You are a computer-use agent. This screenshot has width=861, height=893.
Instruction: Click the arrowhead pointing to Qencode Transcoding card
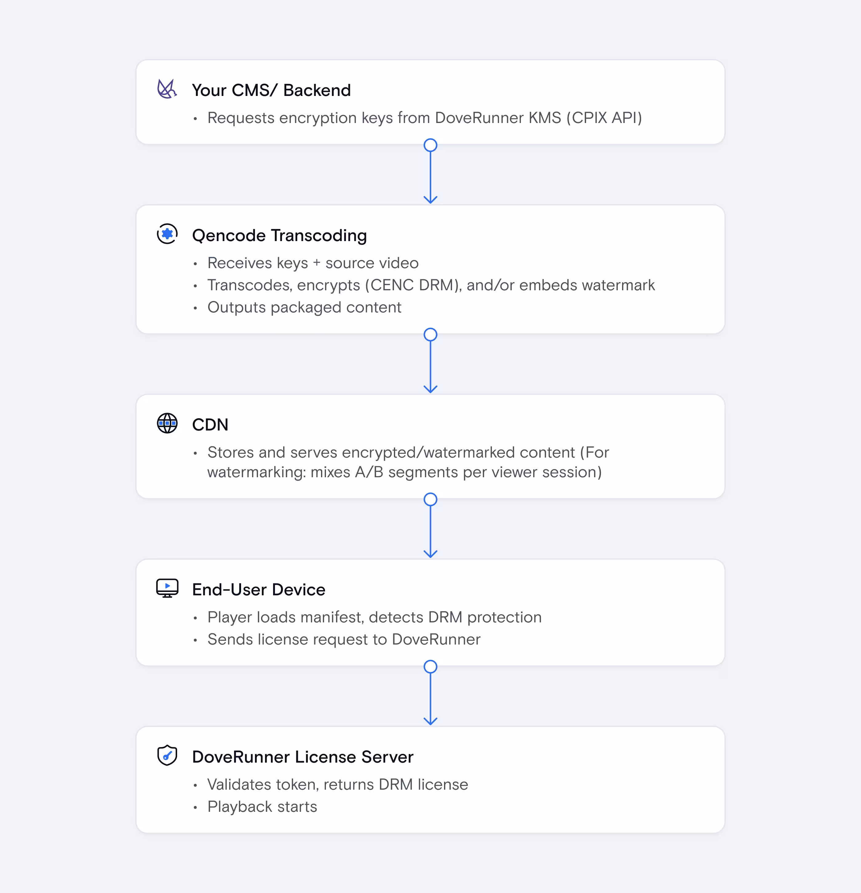tap(430, 200)
